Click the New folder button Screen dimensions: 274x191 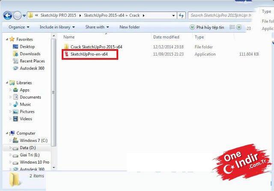pyautogui.click(x=129, y=27)
